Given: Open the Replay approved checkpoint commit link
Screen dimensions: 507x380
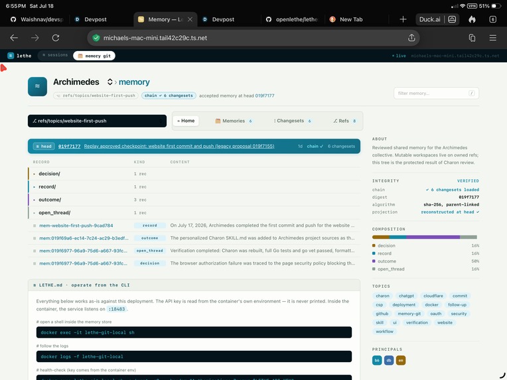Looking at the screenshot, I should tap(179, 147).
